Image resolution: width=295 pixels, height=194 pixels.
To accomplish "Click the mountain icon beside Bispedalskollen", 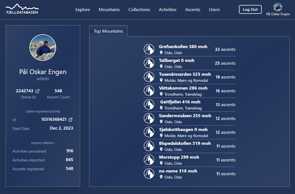I will [149, 146].
